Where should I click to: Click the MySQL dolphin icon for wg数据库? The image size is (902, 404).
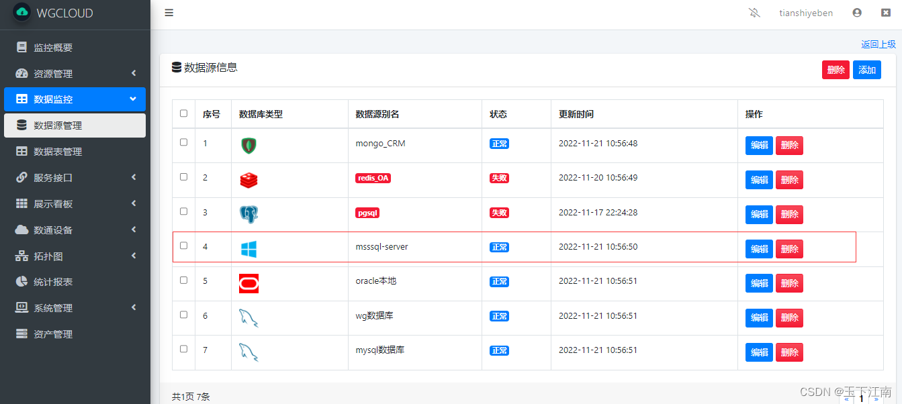tap(249, 317)
